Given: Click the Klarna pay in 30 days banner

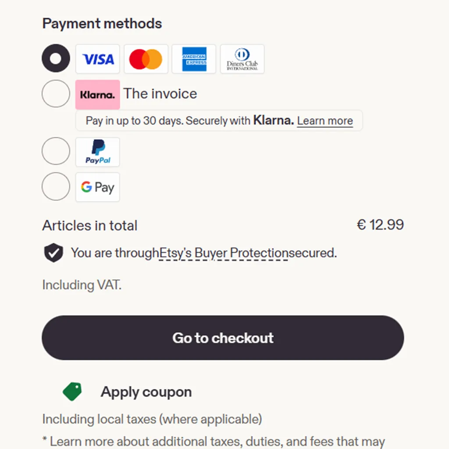Looking at the screenshot, I should click(219, 121).
